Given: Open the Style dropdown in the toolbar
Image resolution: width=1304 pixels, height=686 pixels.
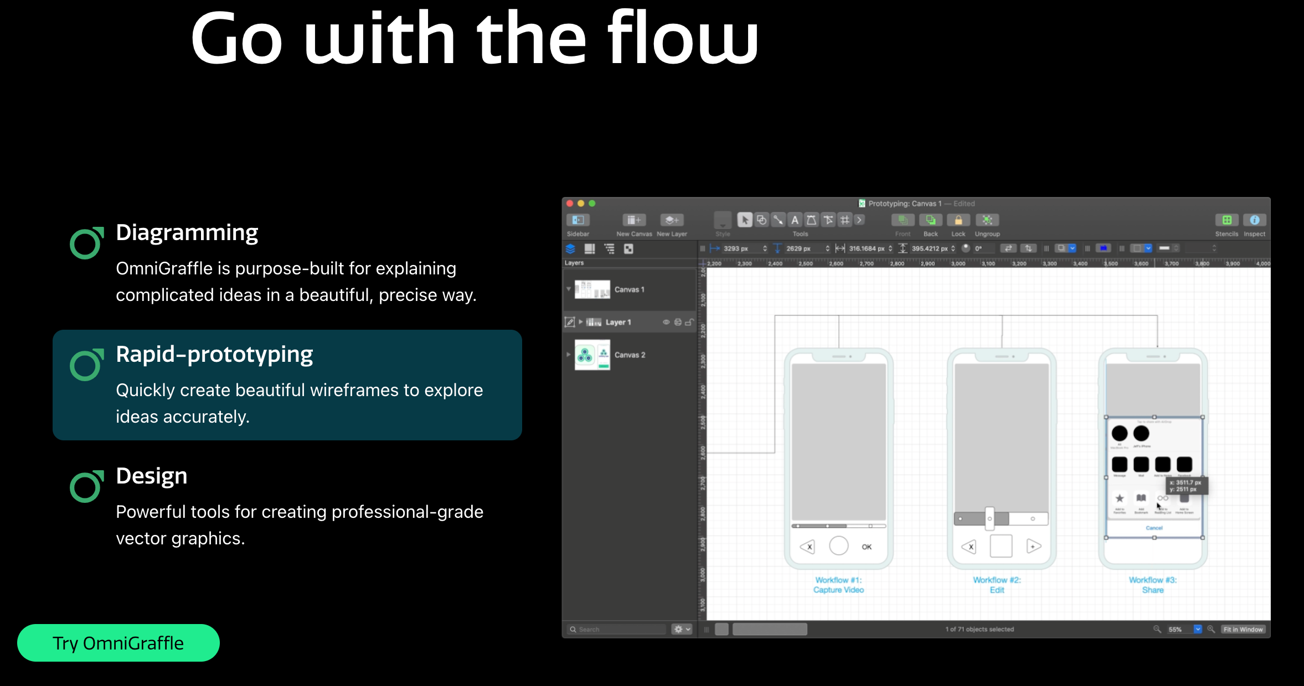Looking at the screenshot, I should [x=723, y=220].
